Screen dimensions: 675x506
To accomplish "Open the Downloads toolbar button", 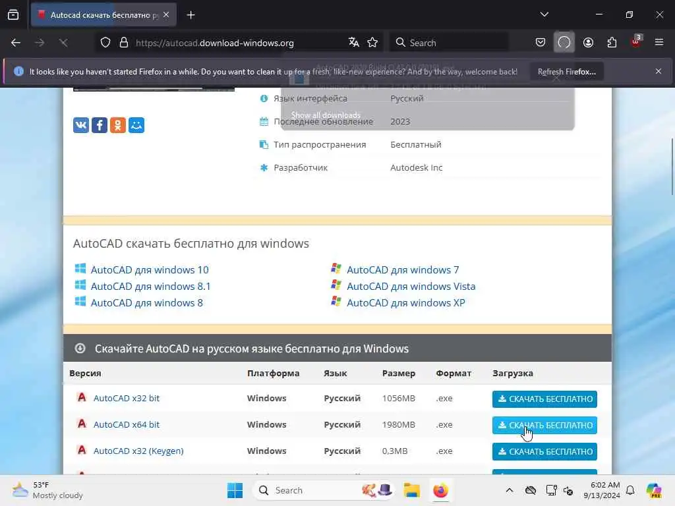I will tap(564, 43).
